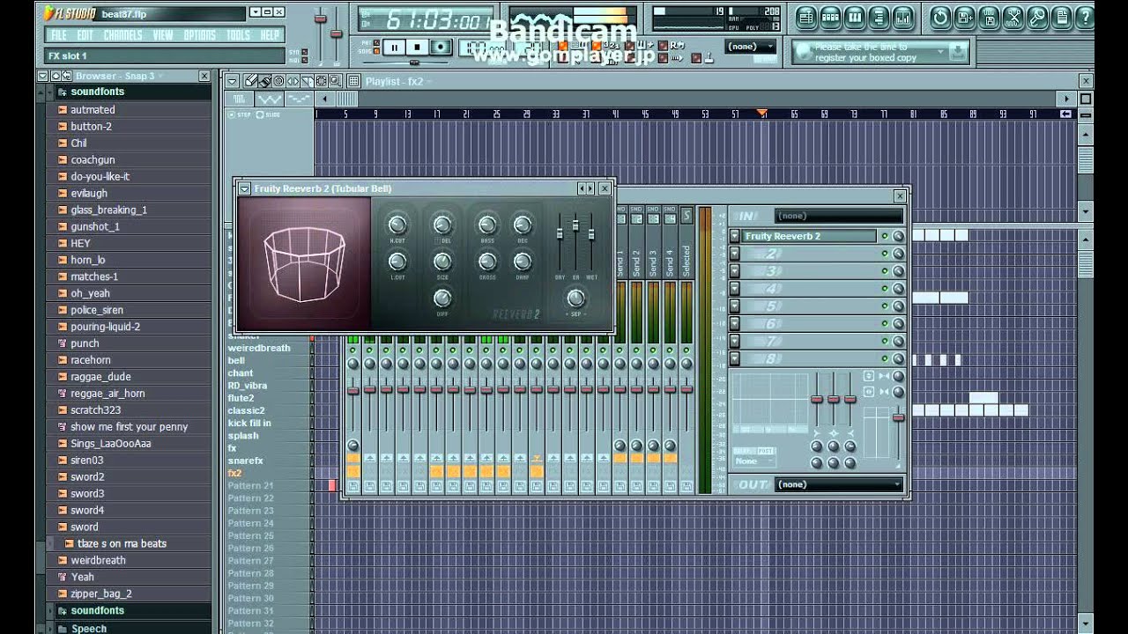1128x634 pixels.
Task: Pick the Zoom magnifier tool in Playlist
Action: tap(335, 81)
